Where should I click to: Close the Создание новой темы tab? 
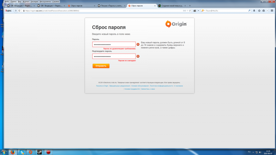185,6
